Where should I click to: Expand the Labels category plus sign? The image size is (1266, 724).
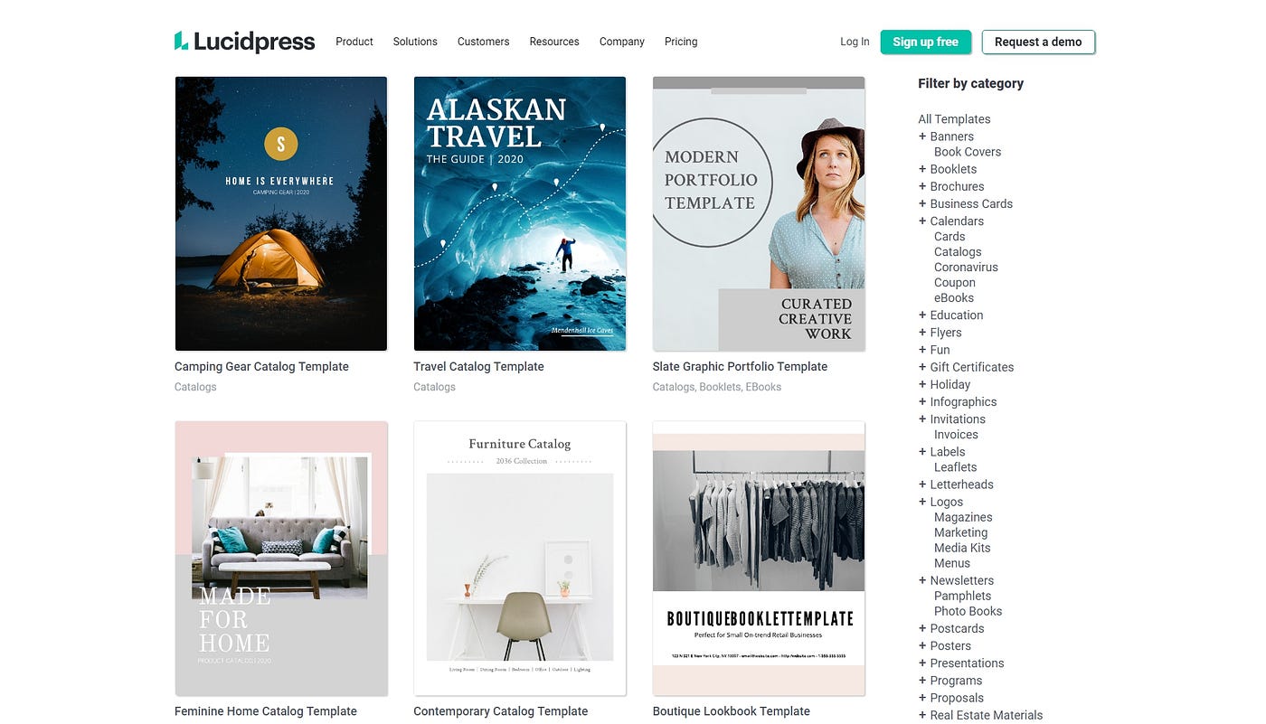(x=922, y=451)
